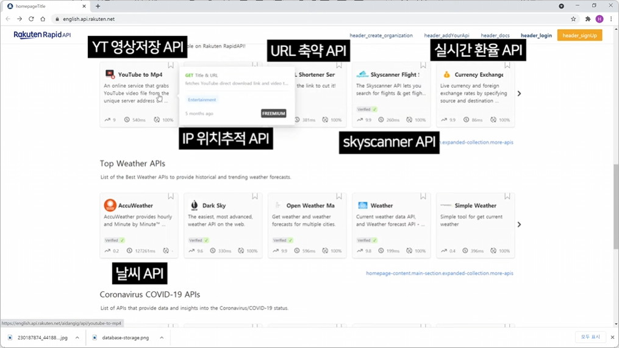Image resolution: width=619 pixels, height=348 pixels.
Task: Click the Open Weather Map icon
Action: (x=277, y=205)
